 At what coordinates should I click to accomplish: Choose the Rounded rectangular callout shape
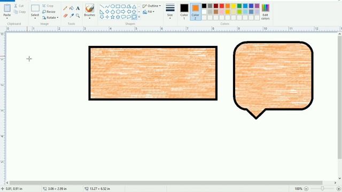[x=123, y=17]
